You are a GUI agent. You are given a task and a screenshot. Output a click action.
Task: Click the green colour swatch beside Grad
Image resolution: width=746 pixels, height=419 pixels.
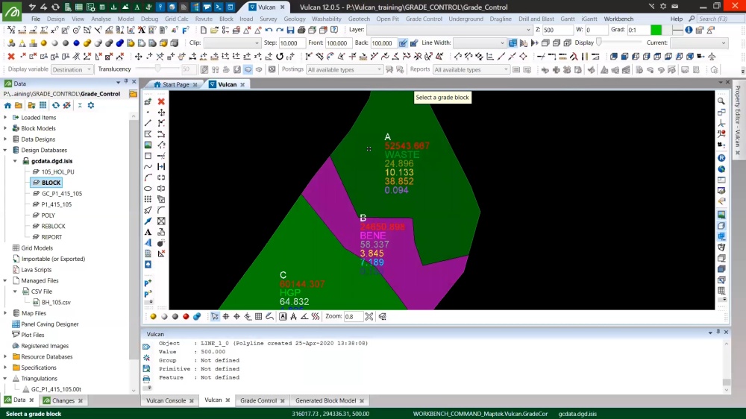pos(656,30)
